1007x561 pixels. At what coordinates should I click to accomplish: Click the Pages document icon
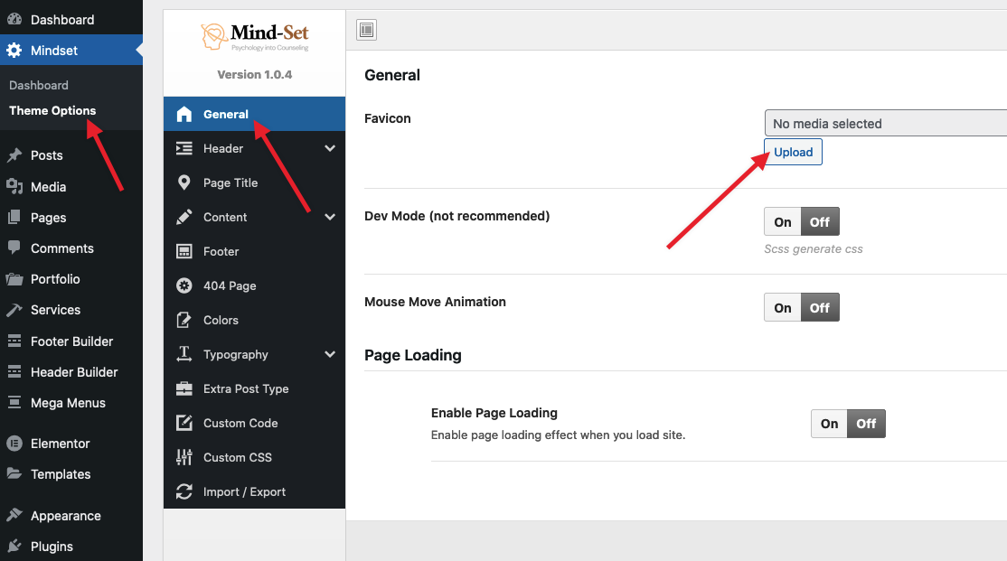pyautogui.click(x=14, y=217)
